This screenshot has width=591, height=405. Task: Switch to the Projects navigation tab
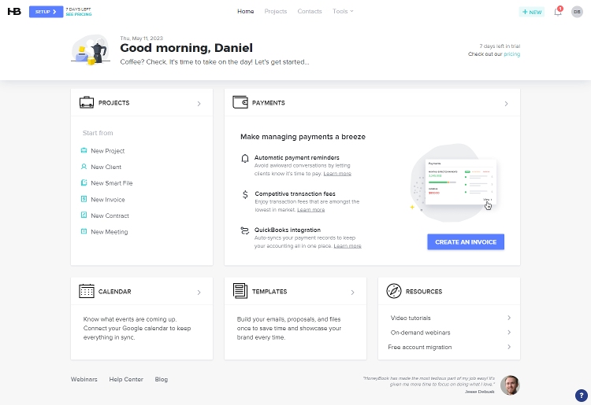click(x=276, y=12)
